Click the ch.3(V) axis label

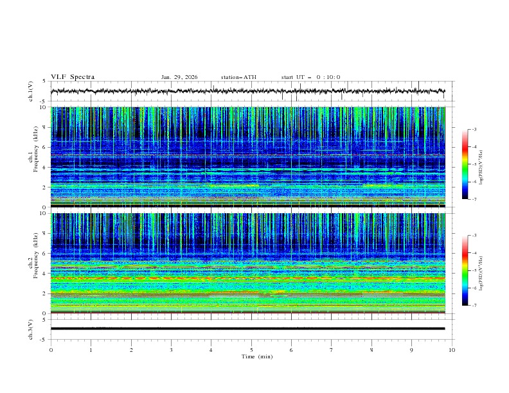click(x=30, y=329)
